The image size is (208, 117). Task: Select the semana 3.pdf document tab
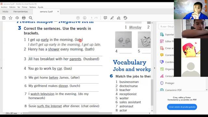(46, 12)
